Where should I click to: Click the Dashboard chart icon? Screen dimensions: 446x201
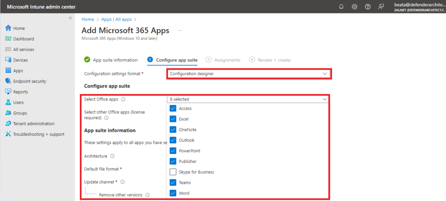tap(8, 39)
